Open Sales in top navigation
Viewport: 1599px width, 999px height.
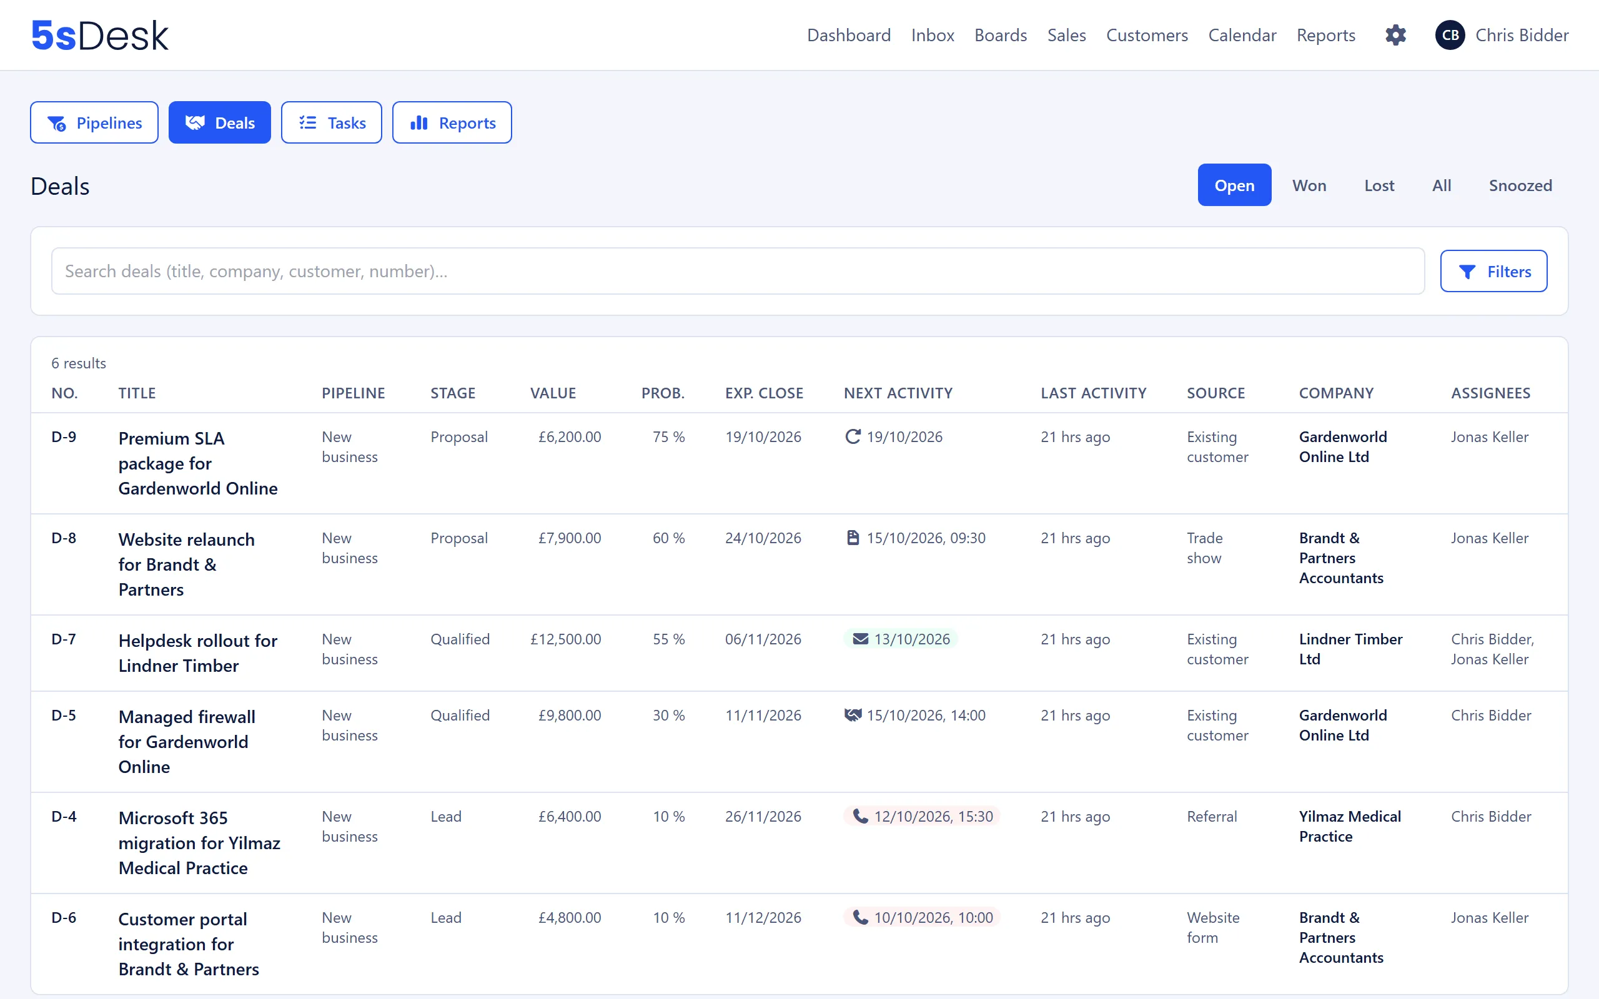[1066, 35]
